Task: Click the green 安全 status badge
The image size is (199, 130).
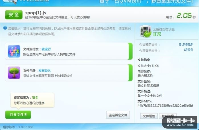Action: (x=14, y=15)
